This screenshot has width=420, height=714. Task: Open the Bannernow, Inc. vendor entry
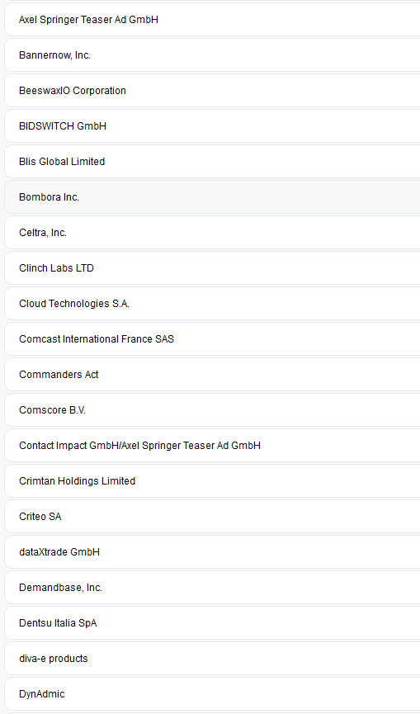click(x=212, y=55)
